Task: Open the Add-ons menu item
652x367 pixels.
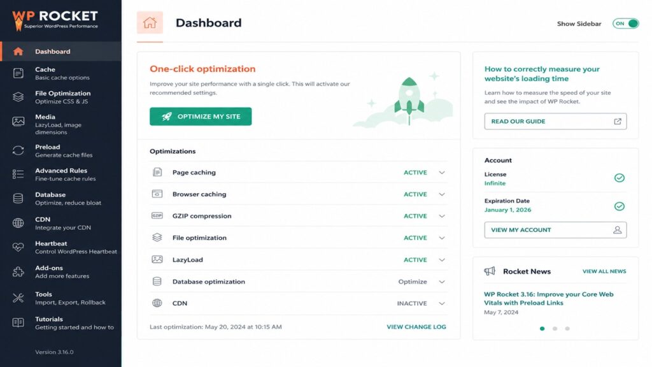Action: (60, 271)
